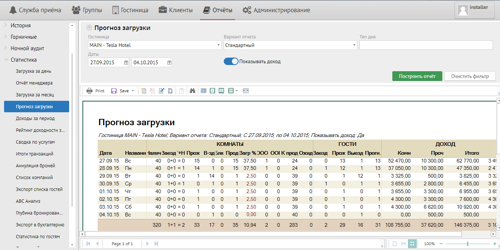Click the Очистить фильтр button
The image size is (500, 250).
point(469,76)
